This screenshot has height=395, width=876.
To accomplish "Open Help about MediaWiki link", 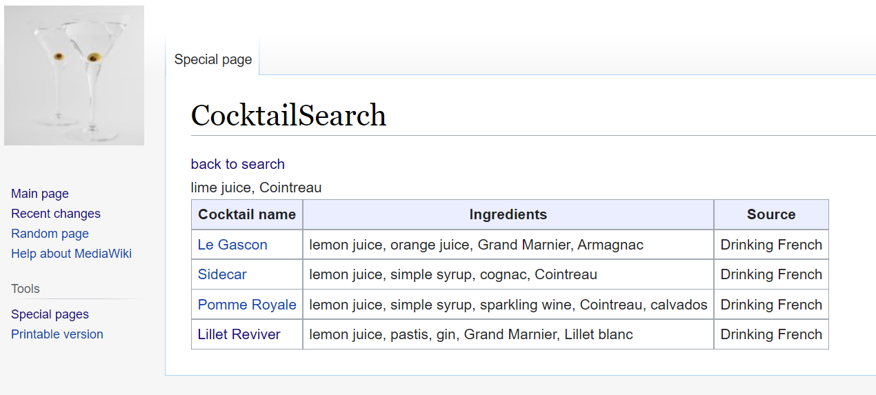I will [71, 254].
